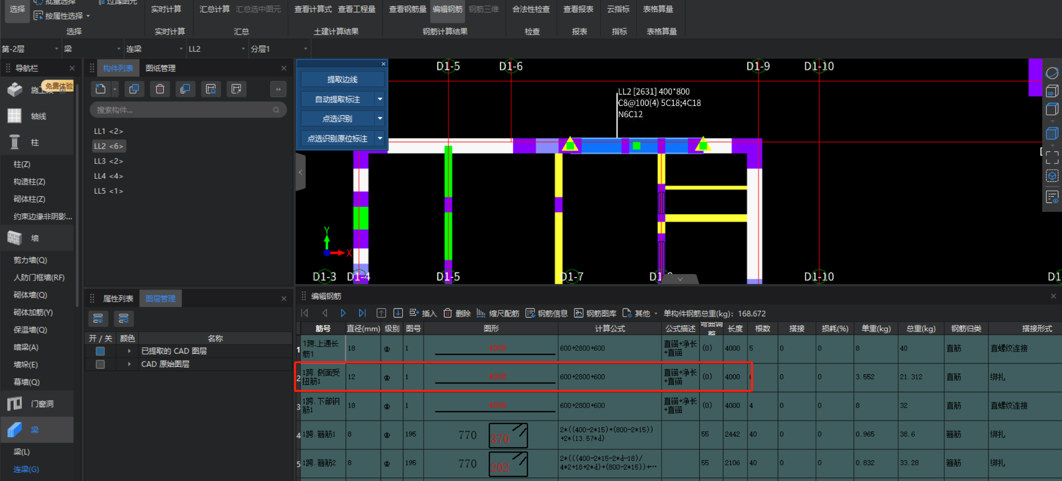This screenshot has height=481, width=1062.
Task: Click 提取边线 button
Action: (x=342, y=80)
